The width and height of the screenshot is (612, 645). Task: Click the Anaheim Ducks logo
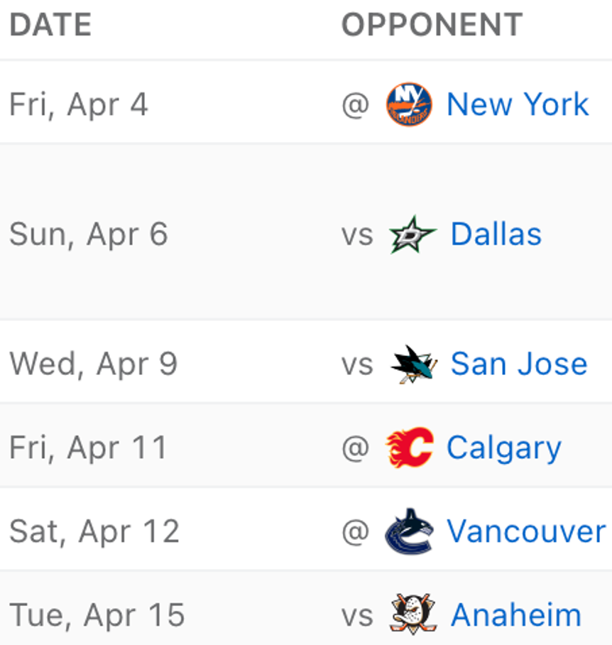coord(413,614)
